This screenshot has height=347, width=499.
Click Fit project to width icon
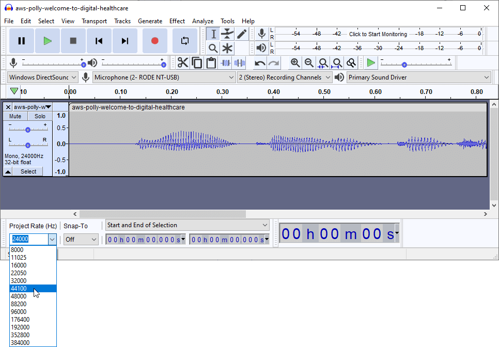point(337,62)
